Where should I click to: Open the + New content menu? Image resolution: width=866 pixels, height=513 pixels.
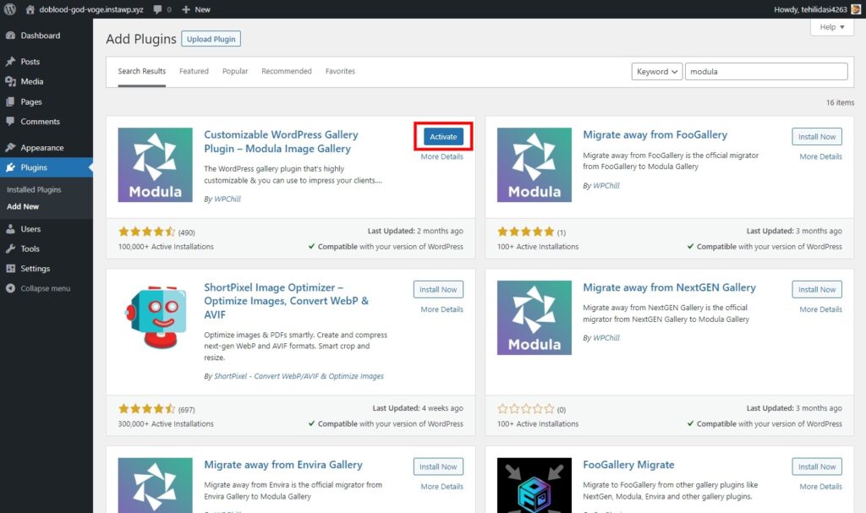point(196,9)
